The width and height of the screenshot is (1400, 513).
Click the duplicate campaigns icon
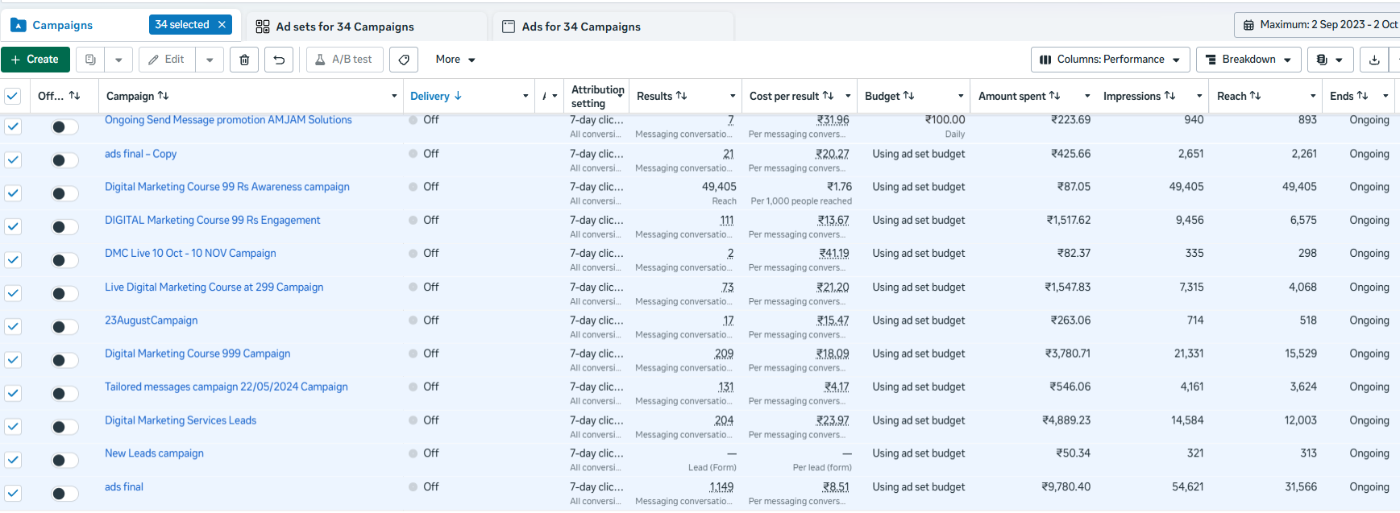[90, 60]
